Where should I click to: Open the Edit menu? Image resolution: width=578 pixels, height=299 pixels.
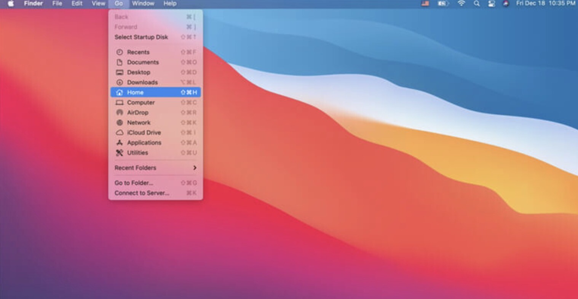77,3
